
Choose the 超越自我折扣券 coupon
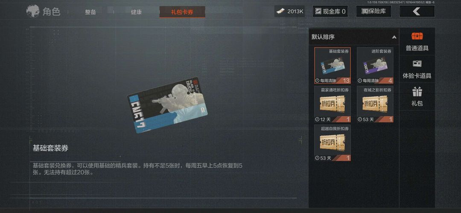(332, 143)
